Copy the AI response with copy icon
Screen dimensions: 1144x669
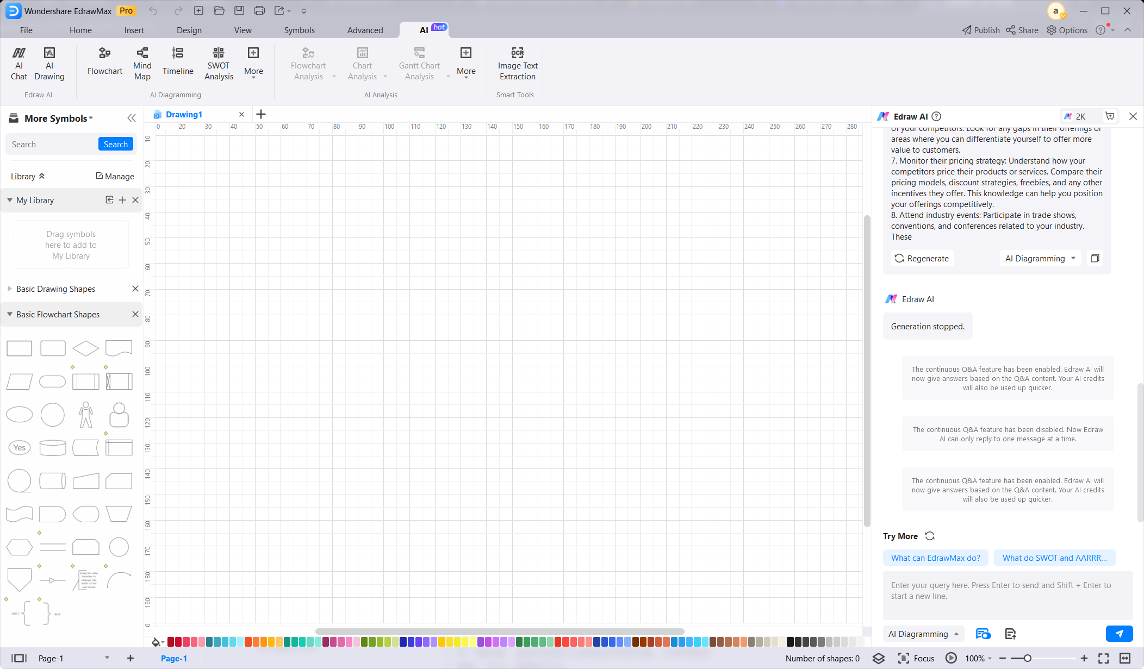(x=1095, y=258)
